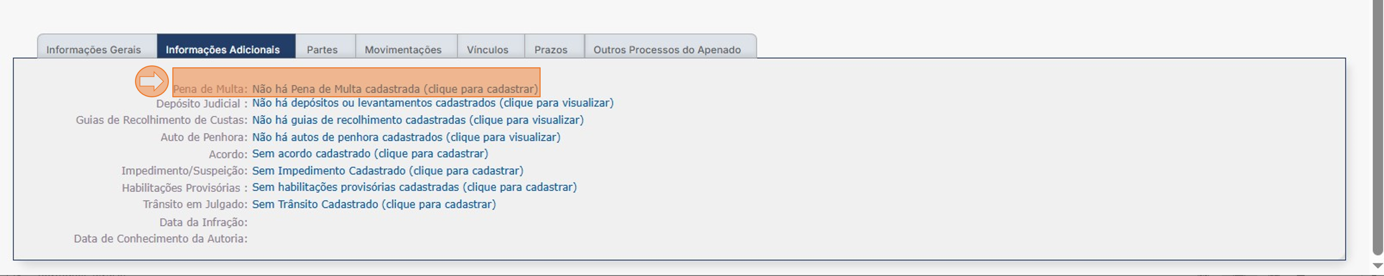Click the 'Data da Infração' field label

(203, 222)
